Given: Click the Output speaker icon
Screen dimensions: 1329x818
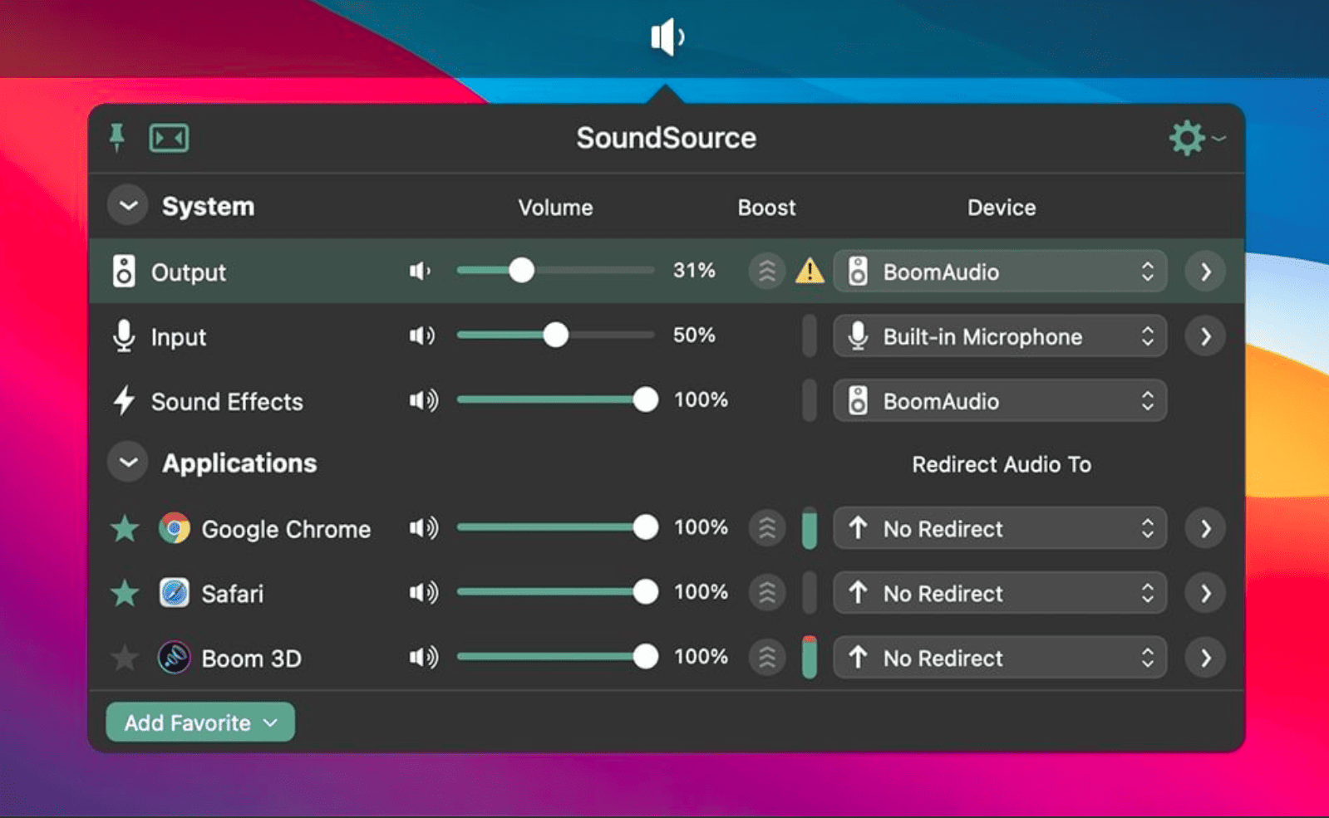Looking at the screenshot, I should point(124,272).
